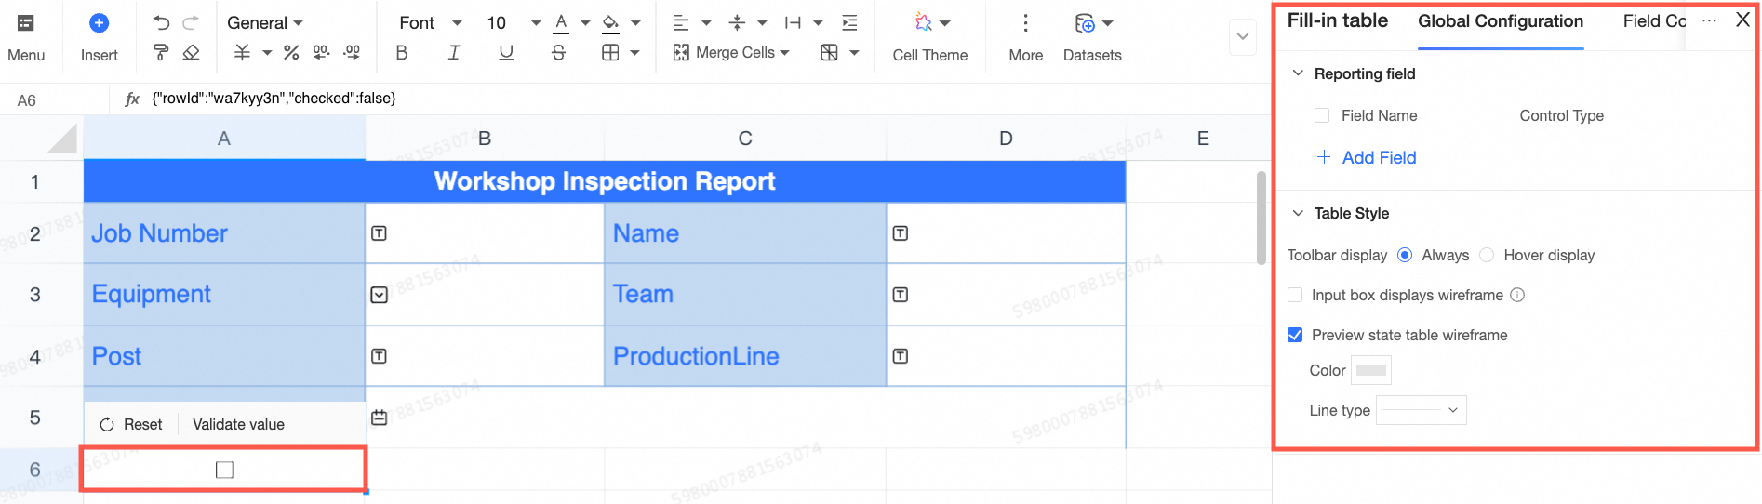This screenshot has width=1762, height=504.
Task: Enable Input box displays wireframe checkbox
Action: tap(1295, 295)
